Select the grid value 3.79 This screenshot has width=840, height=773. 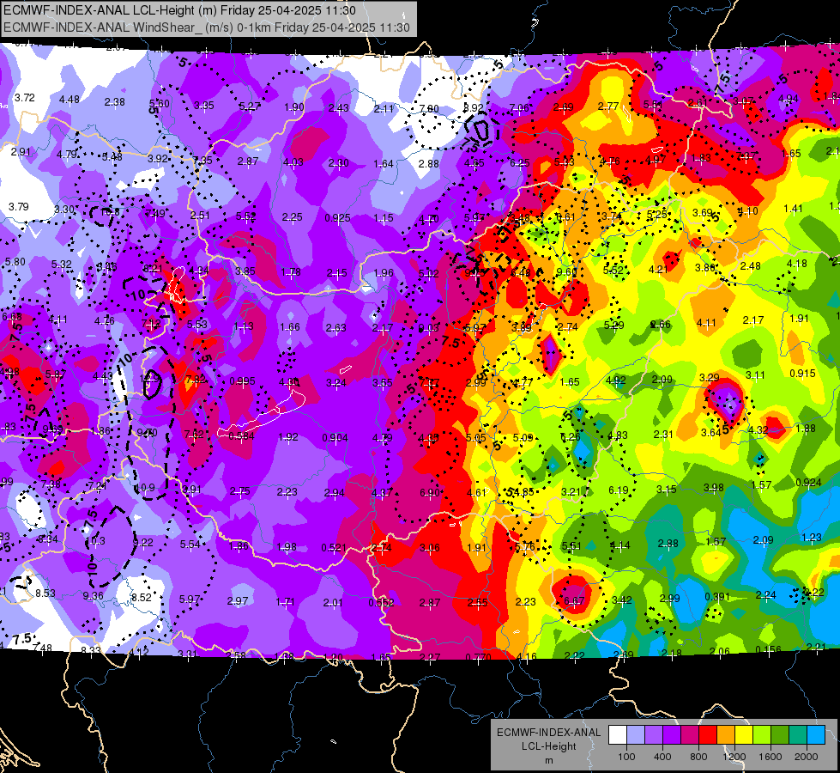[19, 206]
